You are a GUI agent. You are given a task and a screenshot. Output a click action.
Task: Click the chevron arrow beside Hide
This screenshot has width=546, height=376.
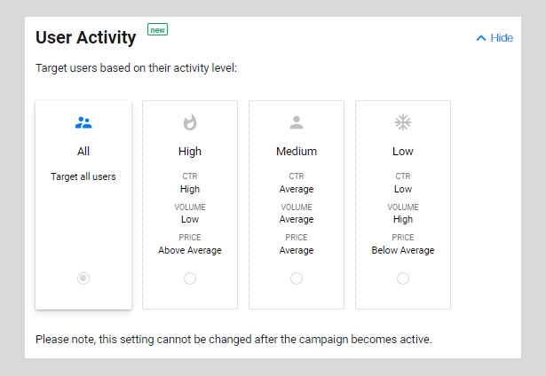coord(481,38)
